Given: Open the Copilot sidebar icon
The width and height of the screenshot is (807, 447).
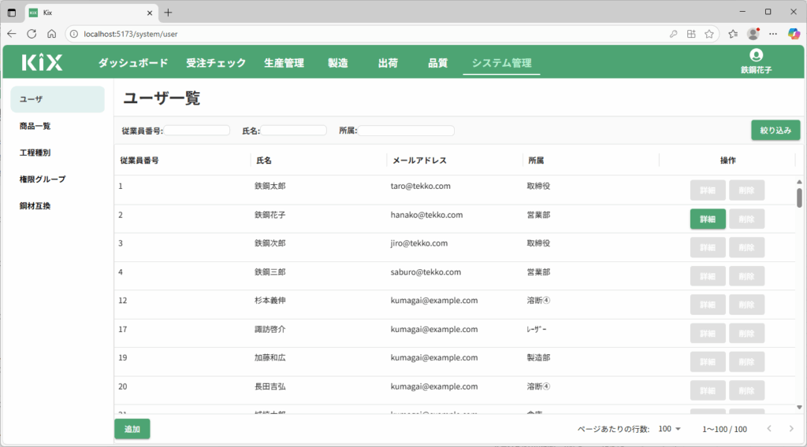Looking at the screenshot, I should click(794, 34).
